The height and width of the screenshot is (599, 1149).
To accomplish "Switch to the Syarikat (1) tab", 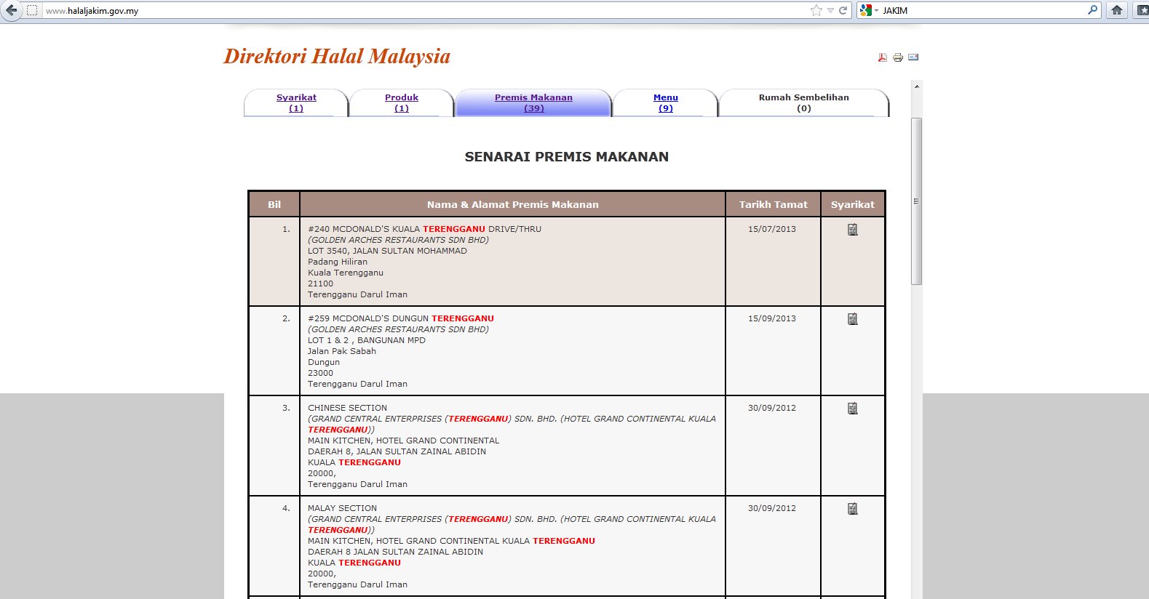I will pos(296,102).
